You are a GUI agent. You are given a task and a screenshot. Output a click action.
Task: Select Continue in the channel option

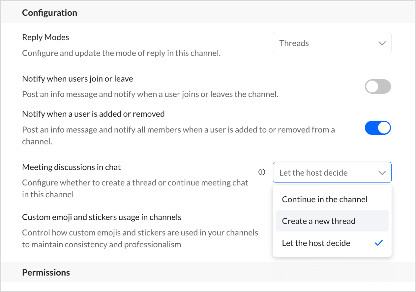click(325, 199)
